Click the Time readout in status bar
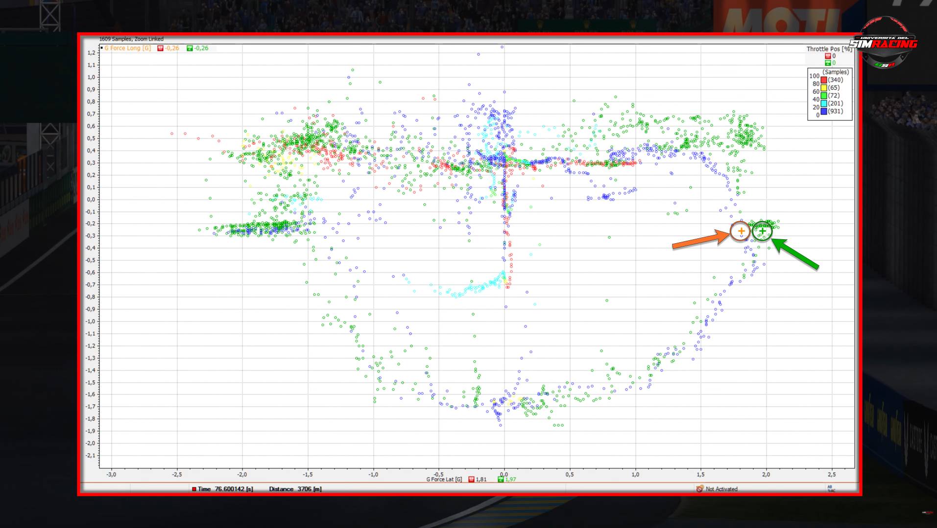This screenshot has width=937, height=528. click(223, 489)
